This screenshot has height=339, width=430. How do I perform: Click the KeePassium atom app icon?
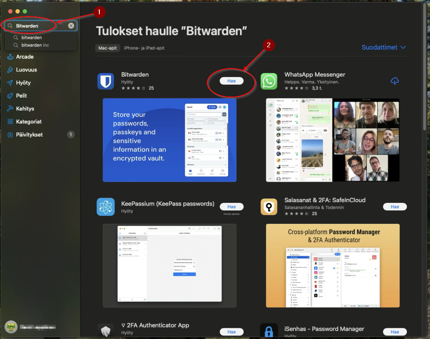coord(106,207)
